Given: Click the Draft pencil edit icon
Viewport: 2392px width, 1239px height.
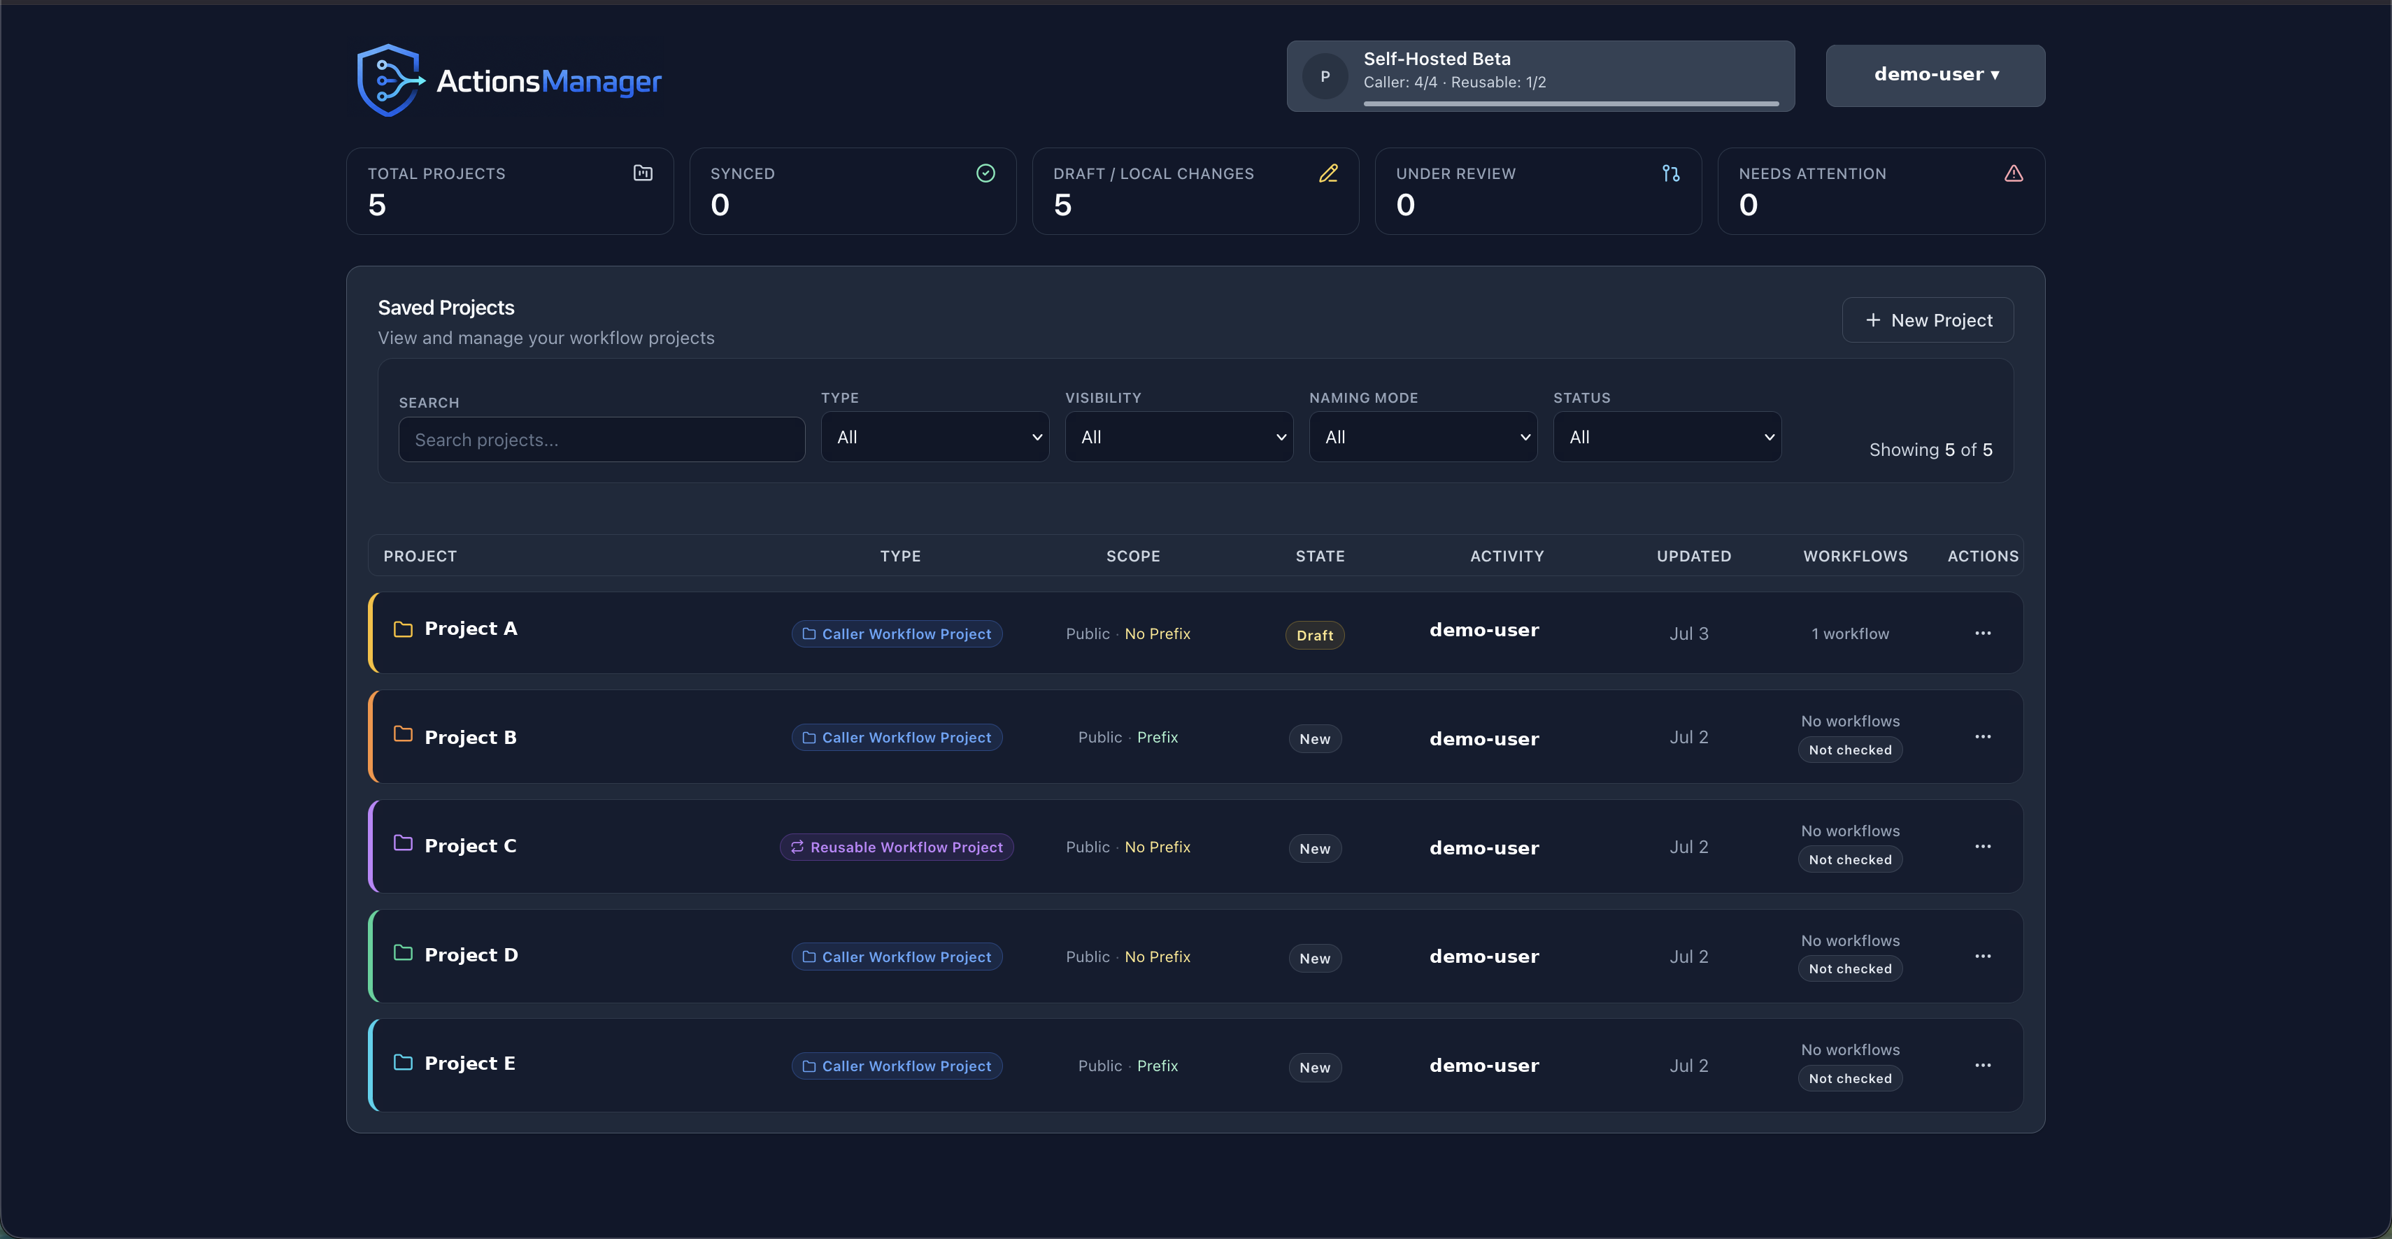Looking at the screenshot, I should coord(1328,173).
